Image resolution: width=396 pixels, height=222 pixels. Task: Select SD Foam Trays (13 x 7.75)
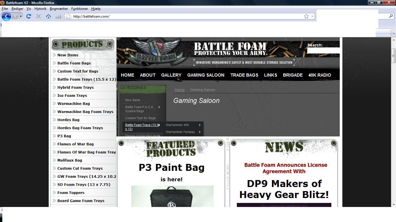84,184
